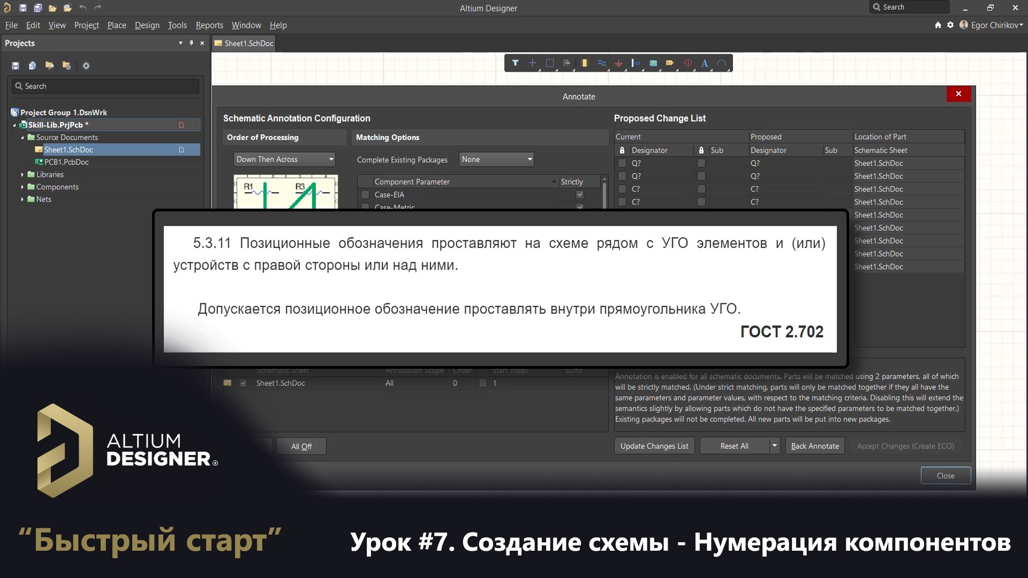Click the save document icon in Projects panel
1028x578 pixels.
point(16,65)
